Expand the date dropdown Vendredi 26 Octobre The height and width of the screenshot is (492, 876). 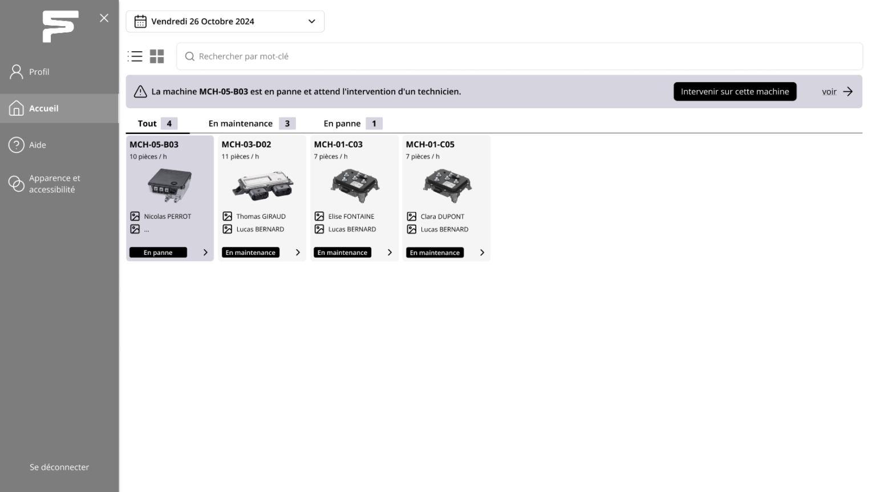tap(311, 22)
